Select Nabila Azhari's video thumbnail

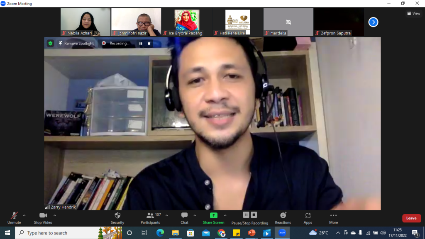85,22
